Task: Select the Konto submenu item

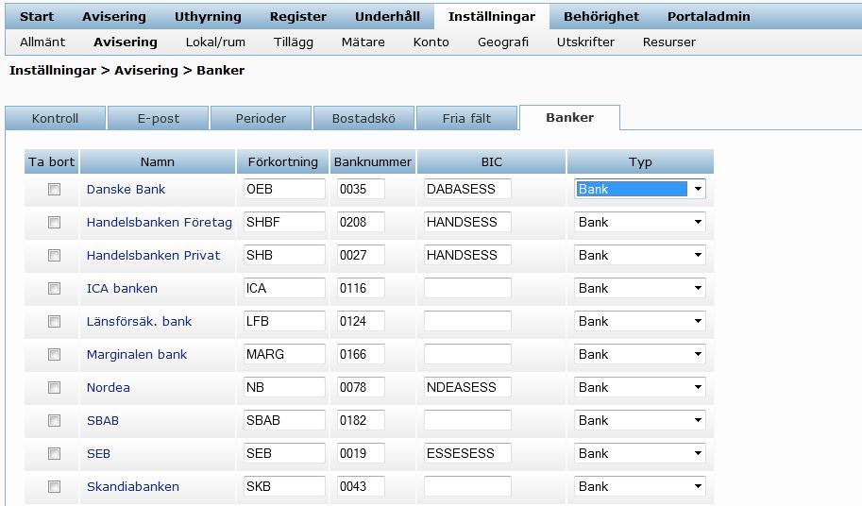Action: (431, 42)
